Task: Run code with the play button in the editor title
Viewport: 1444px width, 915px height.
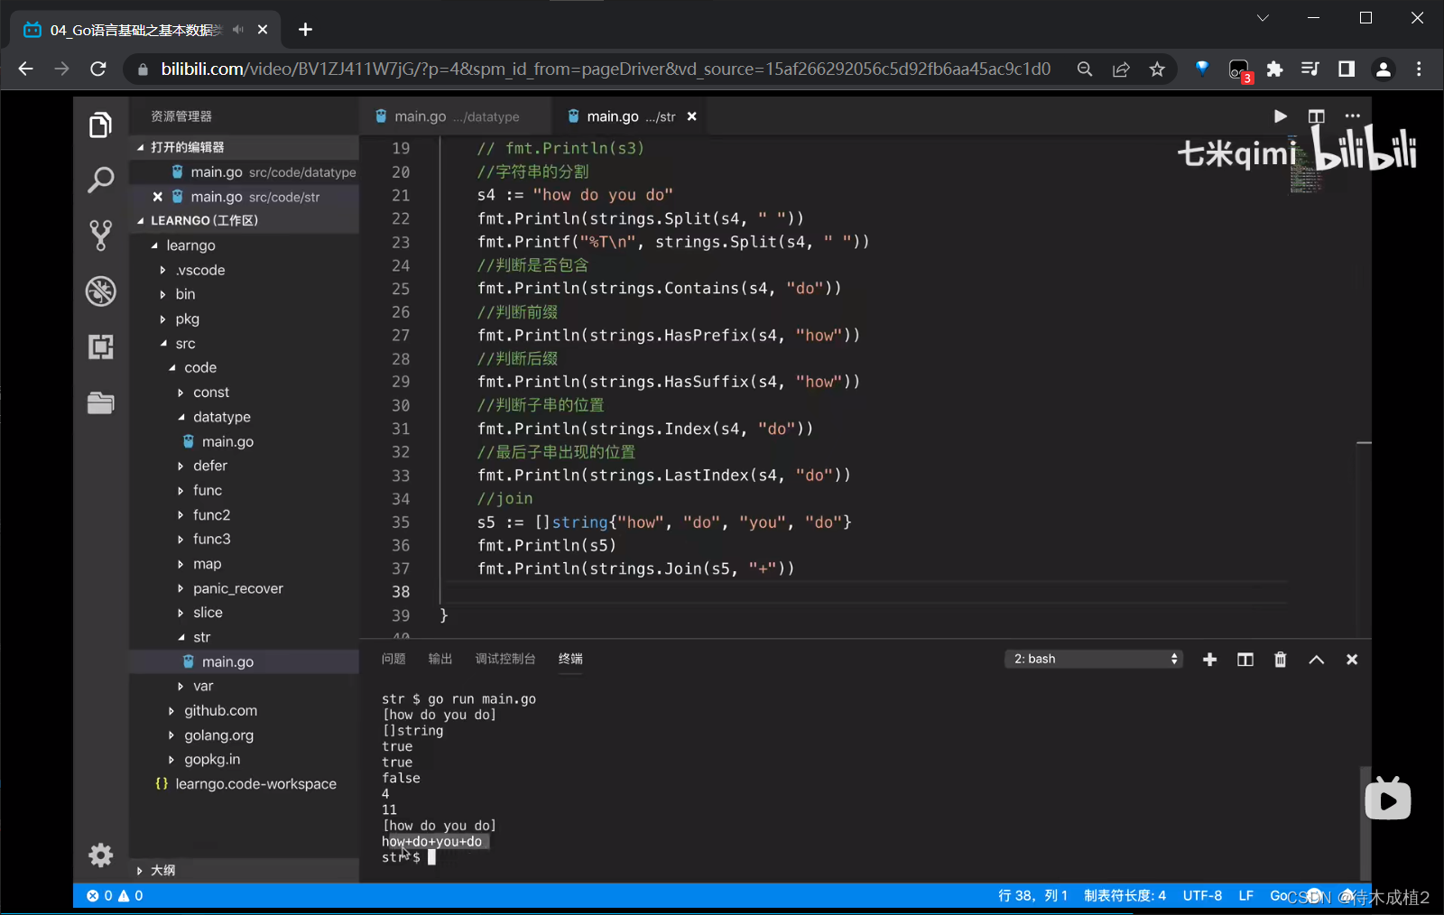Action: tap(1280, 116)
